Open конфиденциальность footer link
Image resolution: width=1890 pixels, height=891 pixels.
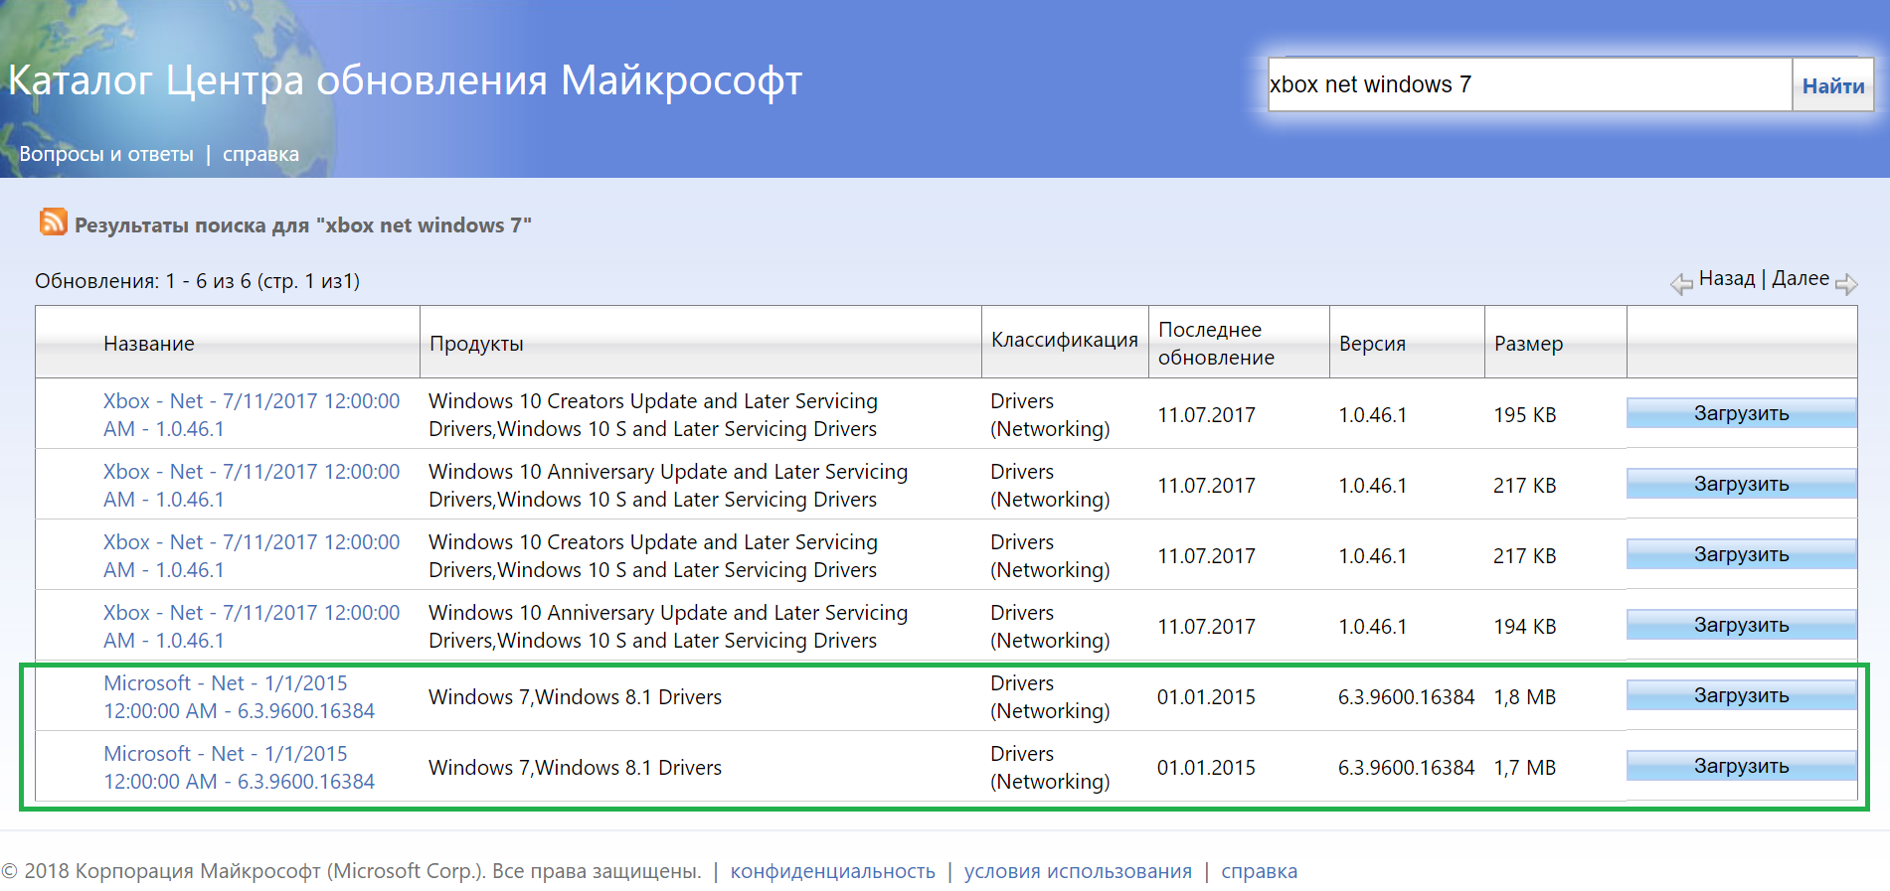coord(832,871)
